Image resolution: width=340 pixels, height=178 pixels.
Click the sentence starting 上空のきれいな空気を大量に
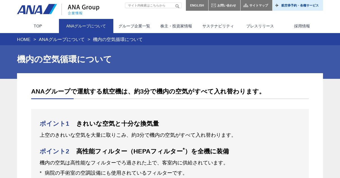click(138, 135)
